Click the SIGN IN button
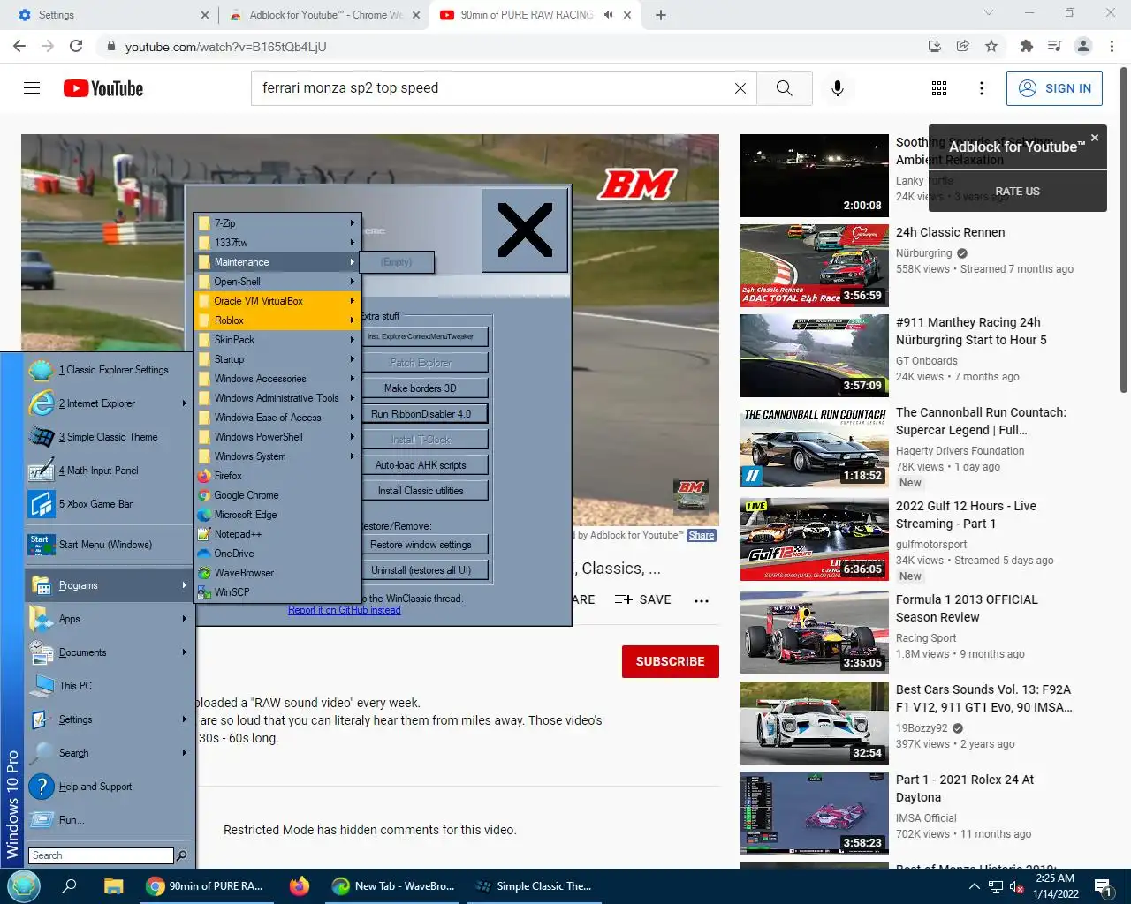 pyautogui.click(x=1054, y=88)
